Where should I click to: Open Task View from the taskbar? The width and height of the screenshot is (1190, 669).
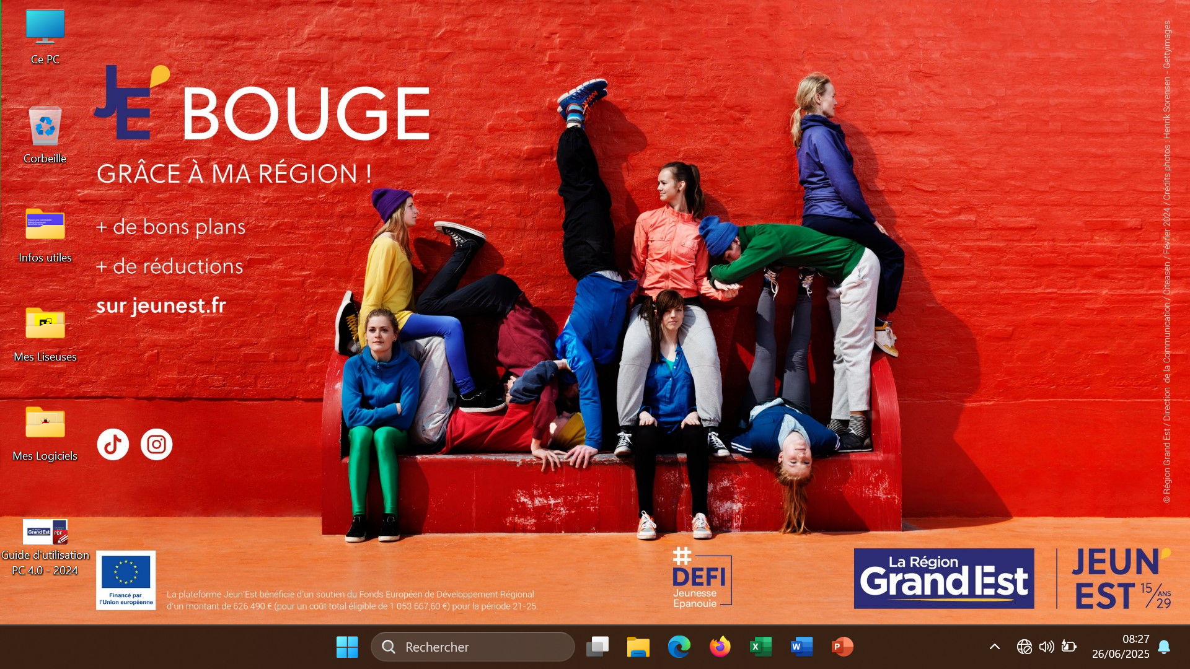point(597,647)
